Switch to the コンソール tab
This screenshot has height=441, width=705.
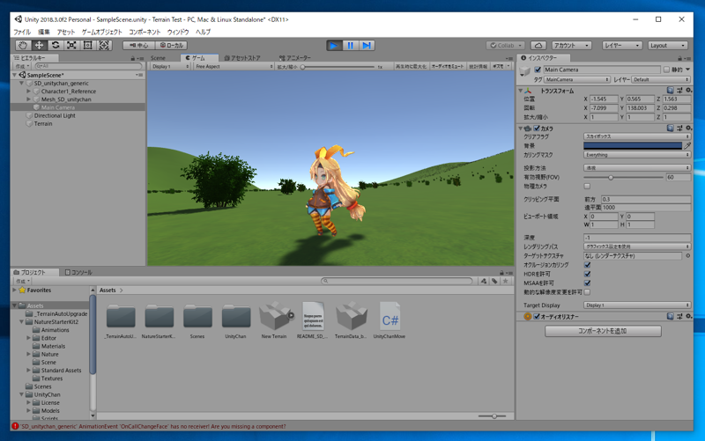click(x=78, y=272)
